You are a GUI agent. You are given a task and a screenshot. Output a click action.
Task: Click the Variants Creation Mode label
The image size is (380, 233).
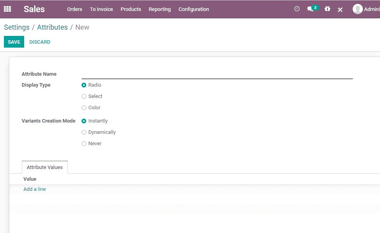[48, 121]
